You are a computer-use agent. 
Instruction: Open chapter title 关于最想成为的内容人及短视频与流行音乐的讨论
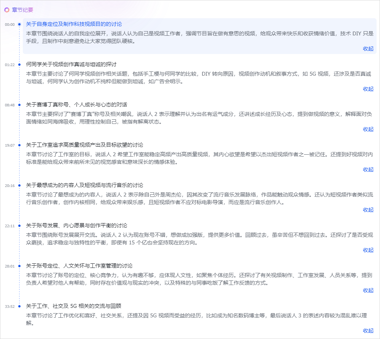pos(84,185)
